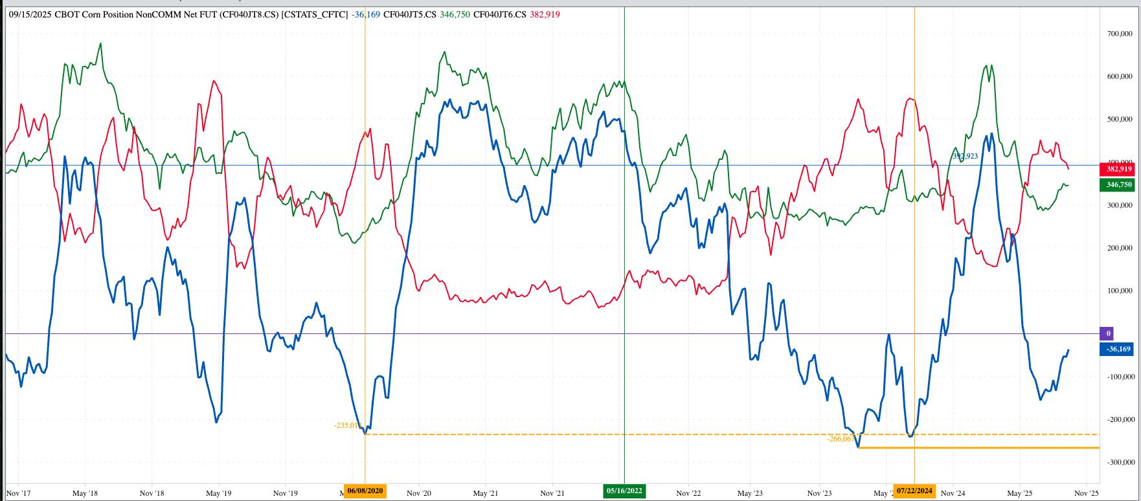1141x501 pixels.
Task: Click the purple 0 axis tag
Action: click(1108, 333)
